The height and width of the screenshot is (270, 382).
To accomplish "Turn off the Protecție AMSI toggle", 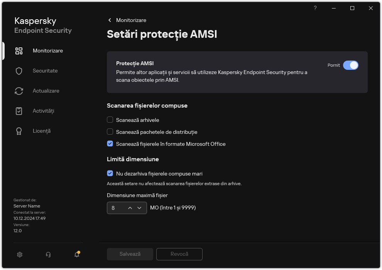I will (x=350, y=65).
